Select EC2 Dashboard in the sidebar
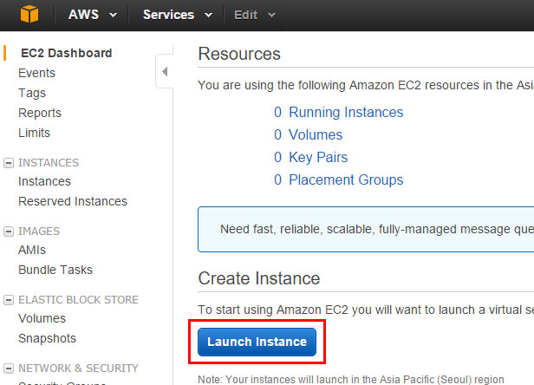This screenshot has width=534, height=385. pyautogui.click(x=67, y=53)
